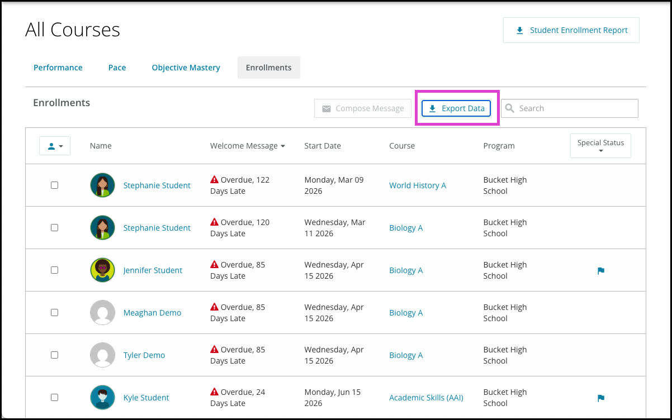Click Jennifer Student's avatar
672x420 pixels.
pyautogui.click(x=102, y=270)
